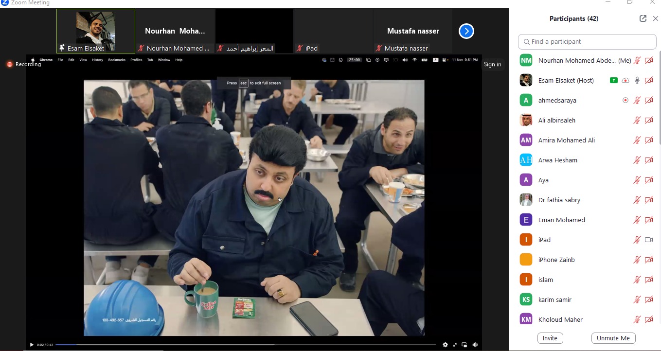Click karim samir's muted microphone icon
661x351 pixels.
tap(637, 299)
